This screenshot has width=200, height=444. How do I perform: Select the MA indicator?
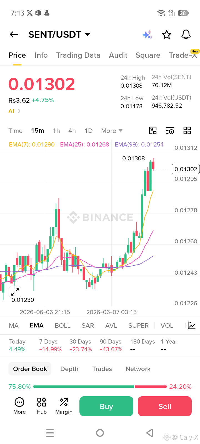14,326
